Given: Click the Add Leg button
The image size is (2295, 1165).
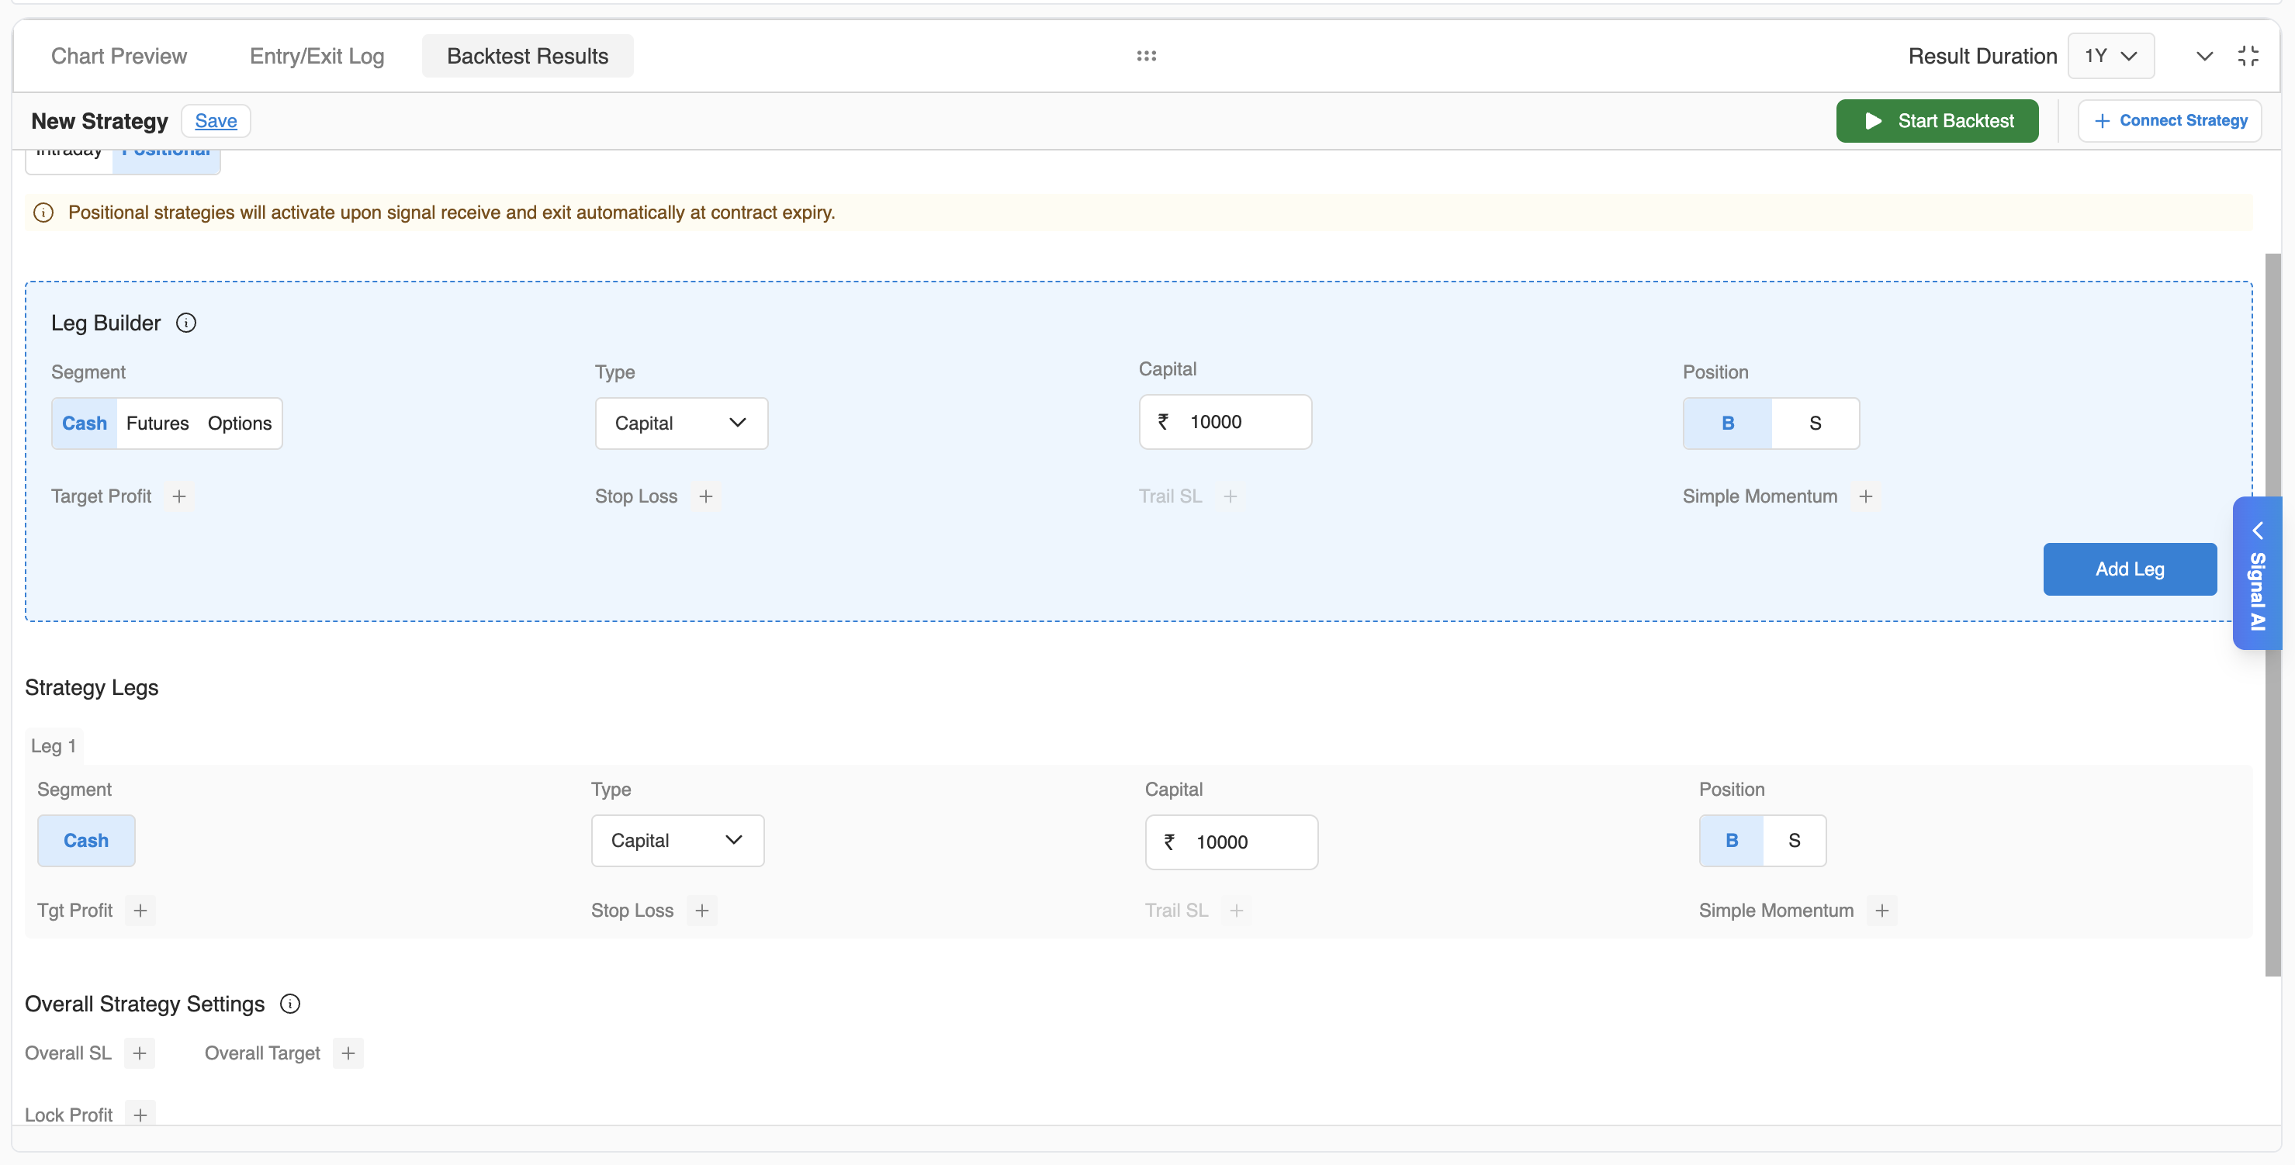Looking at the screenshot, I should pos(2129,569).
